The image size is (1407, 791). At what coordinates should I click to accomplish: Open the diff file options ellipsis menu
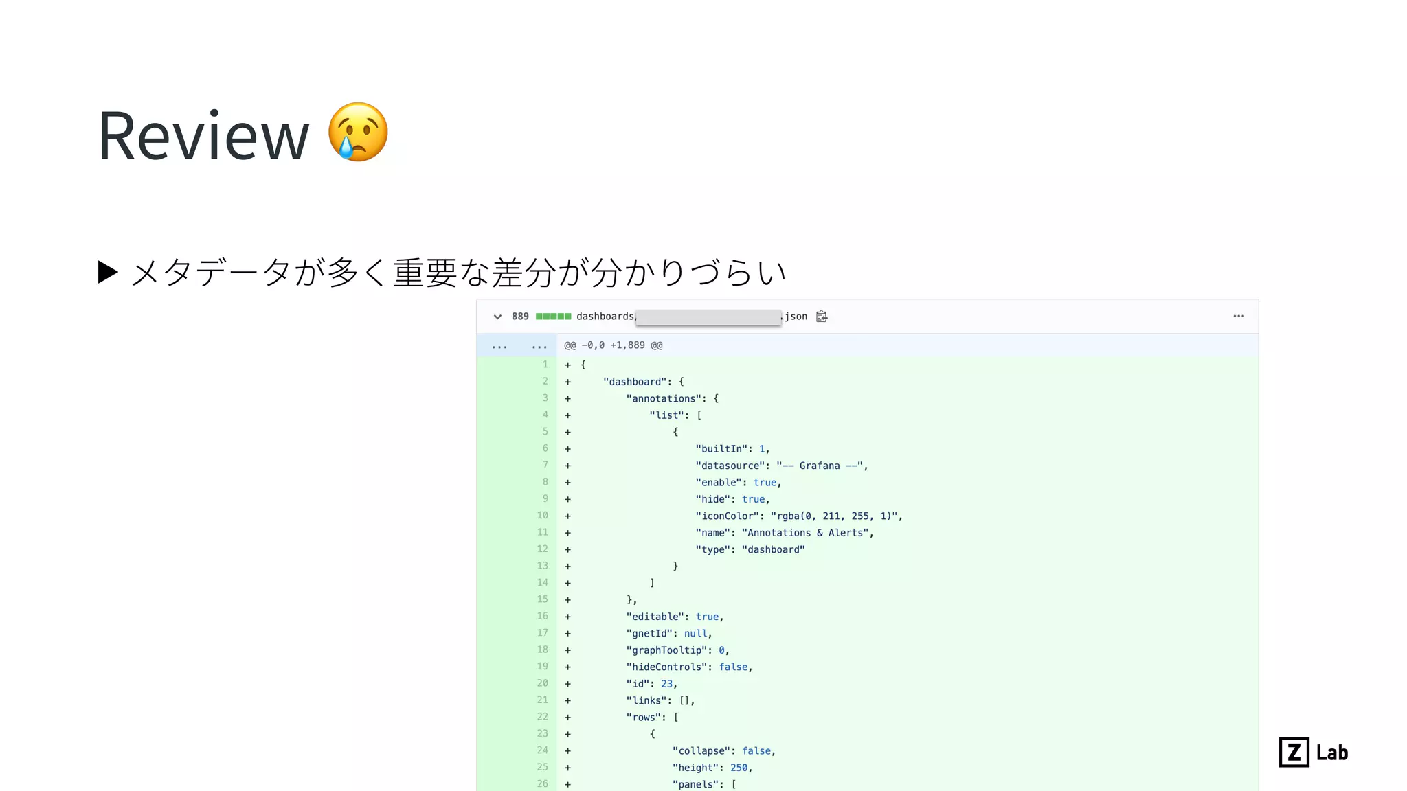[x=1239, y=317]
